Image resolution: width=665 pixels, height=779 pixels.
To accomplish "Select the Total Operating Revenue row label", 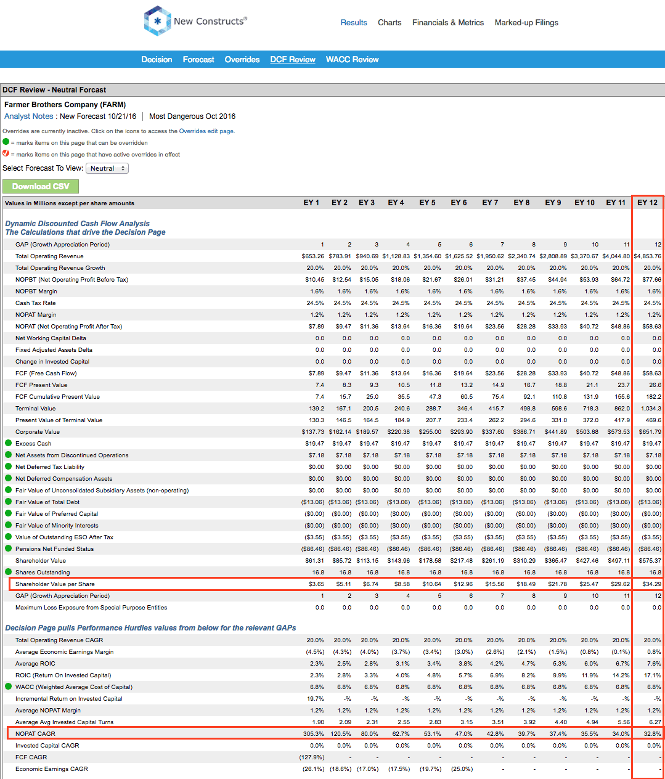I will (x=49, y=256).
